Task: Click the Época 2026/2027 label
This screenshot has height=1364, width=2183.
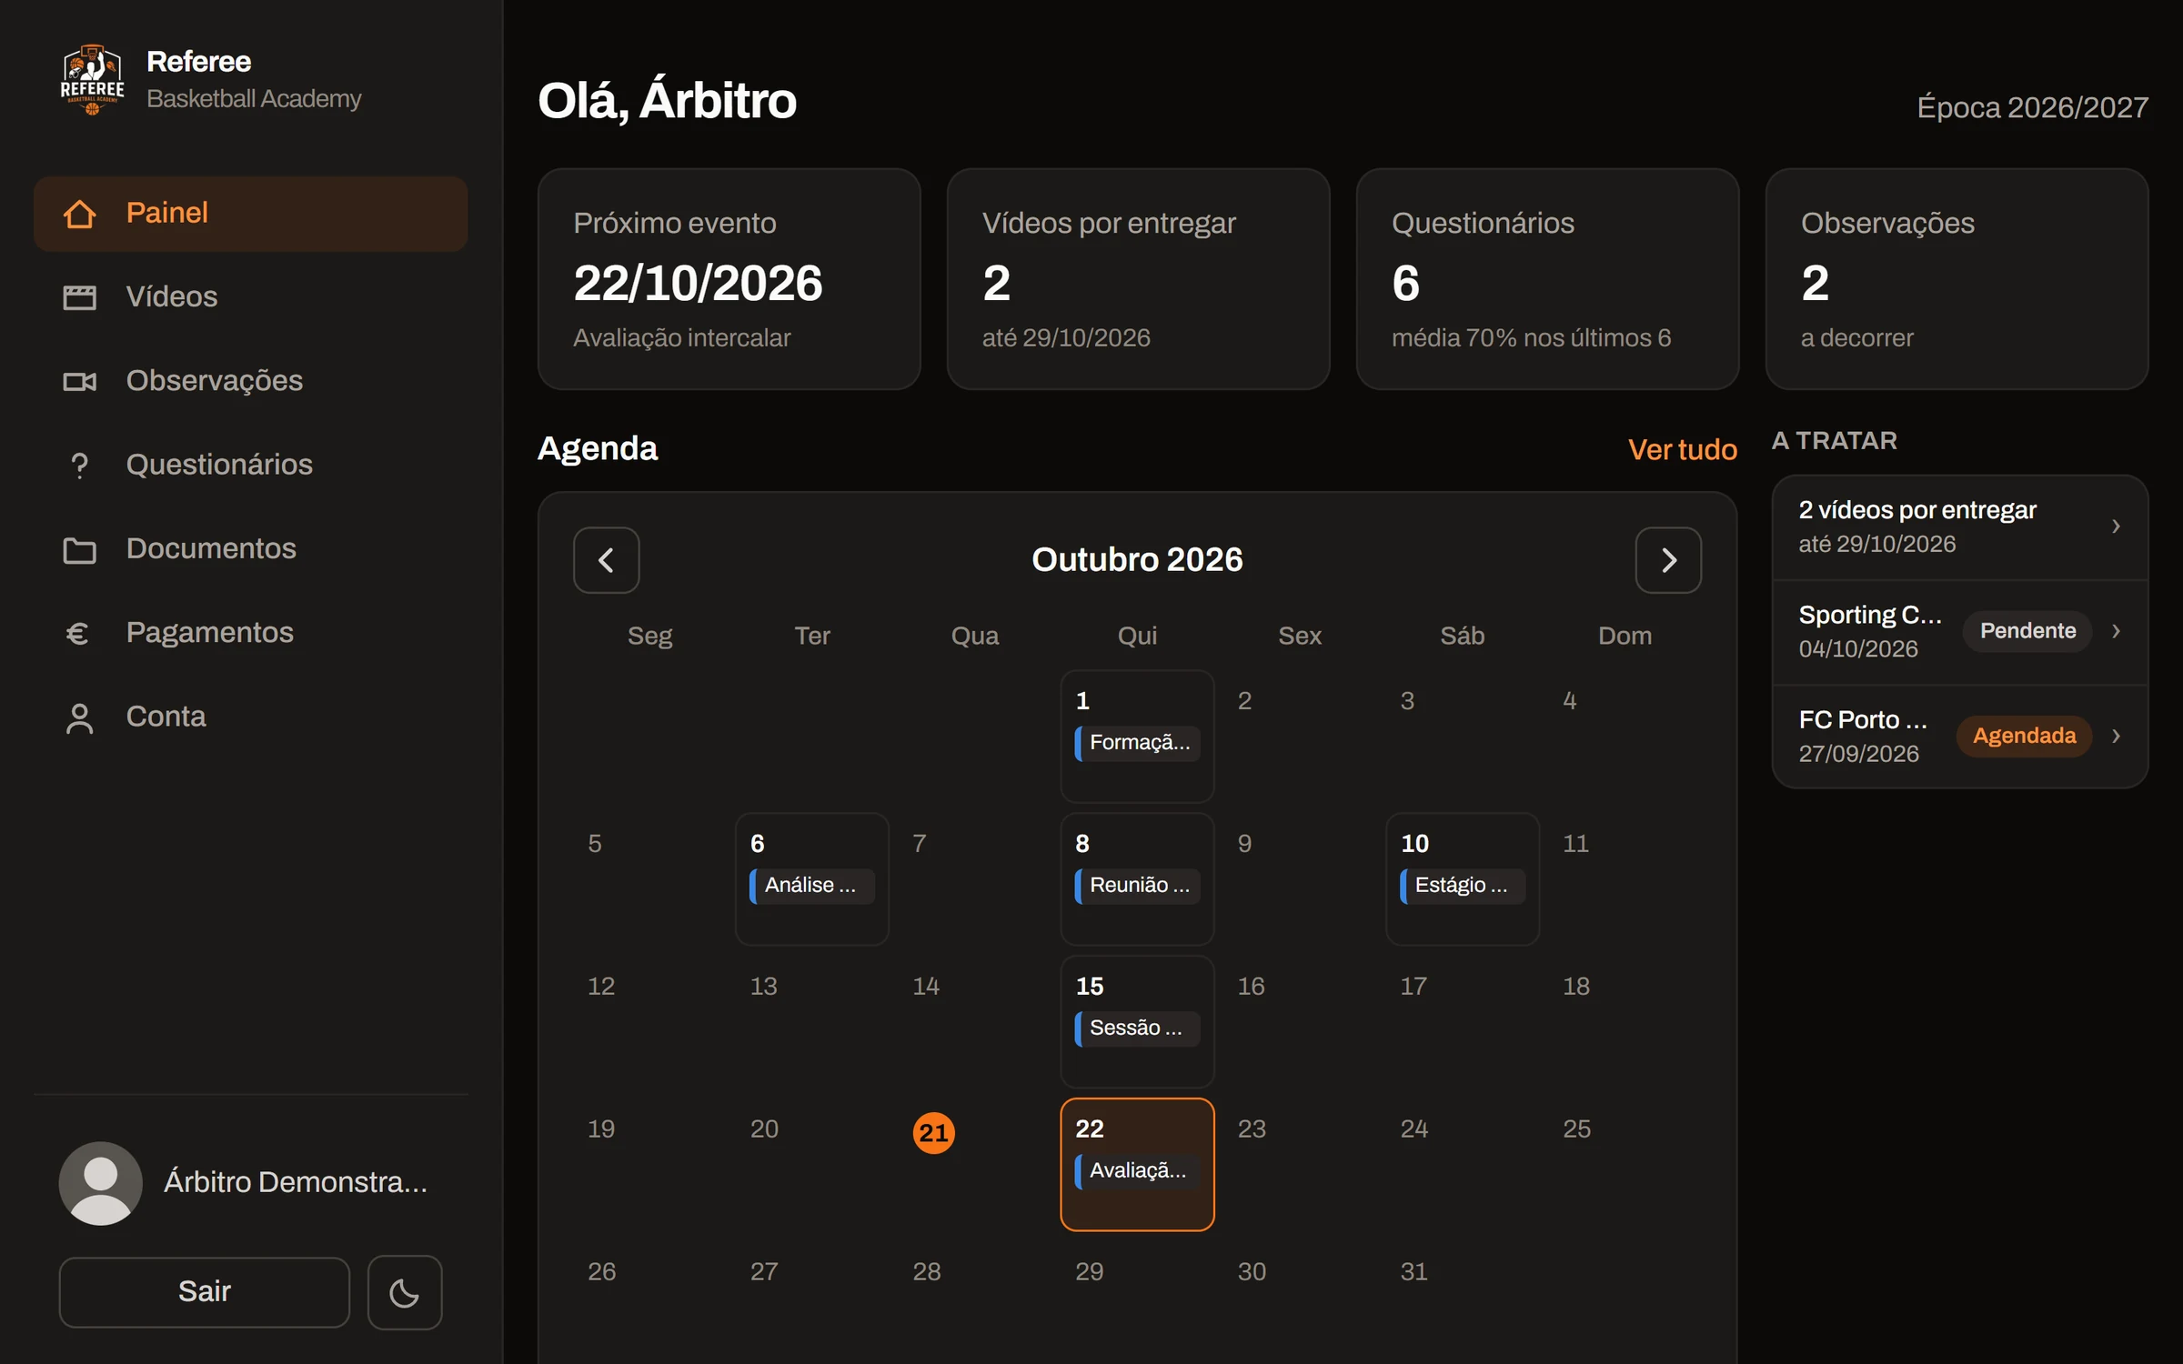Action: pyautogui.click(x=2032, y=108)
